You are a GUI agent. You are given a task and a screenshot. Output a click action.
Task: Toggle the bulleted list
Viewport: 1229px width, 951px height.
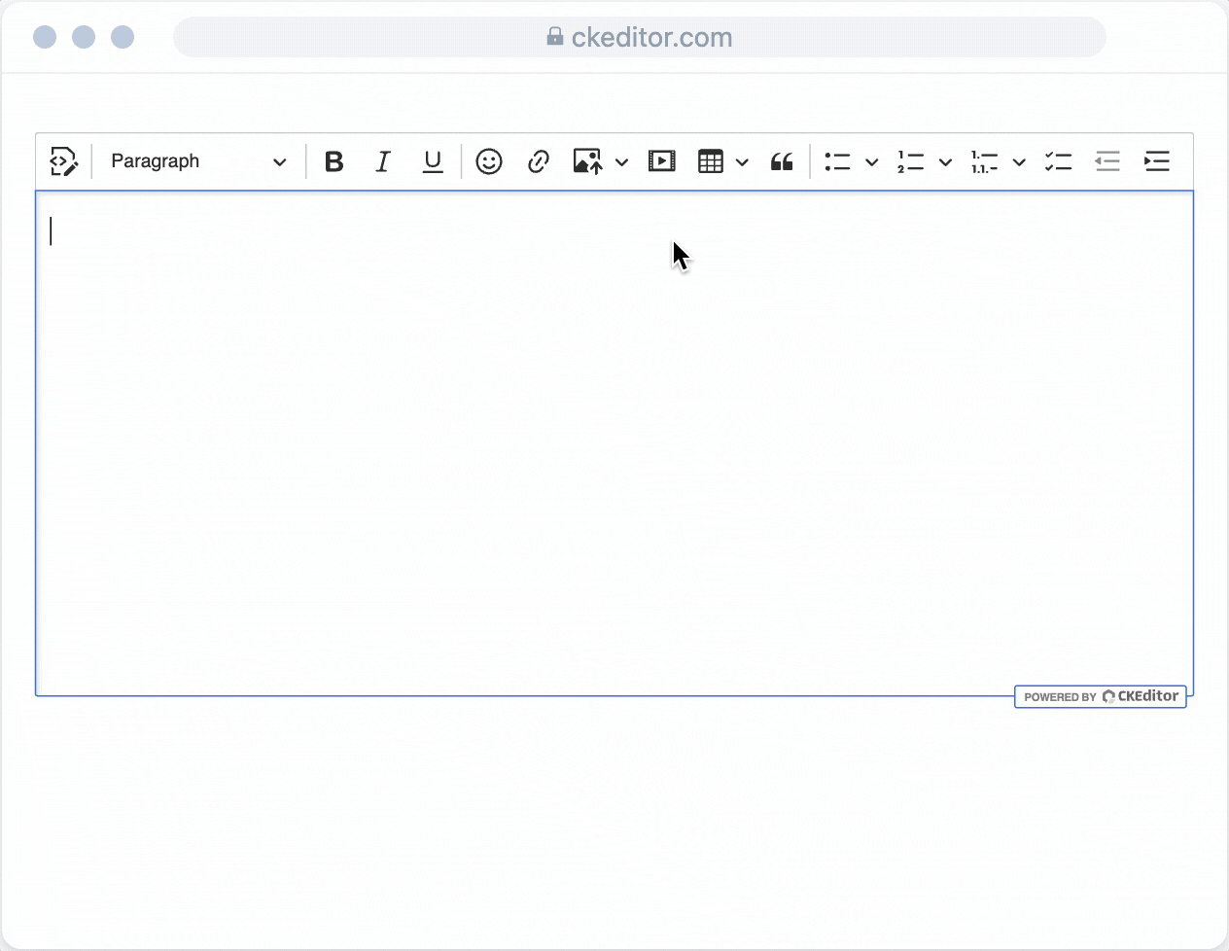pyautogui.click(x=837, y=161)
